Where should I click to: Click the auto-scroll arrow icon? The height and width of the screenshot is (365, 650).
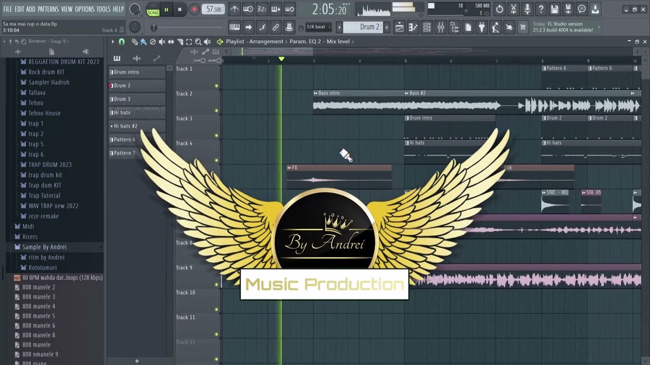pos(248,27)
